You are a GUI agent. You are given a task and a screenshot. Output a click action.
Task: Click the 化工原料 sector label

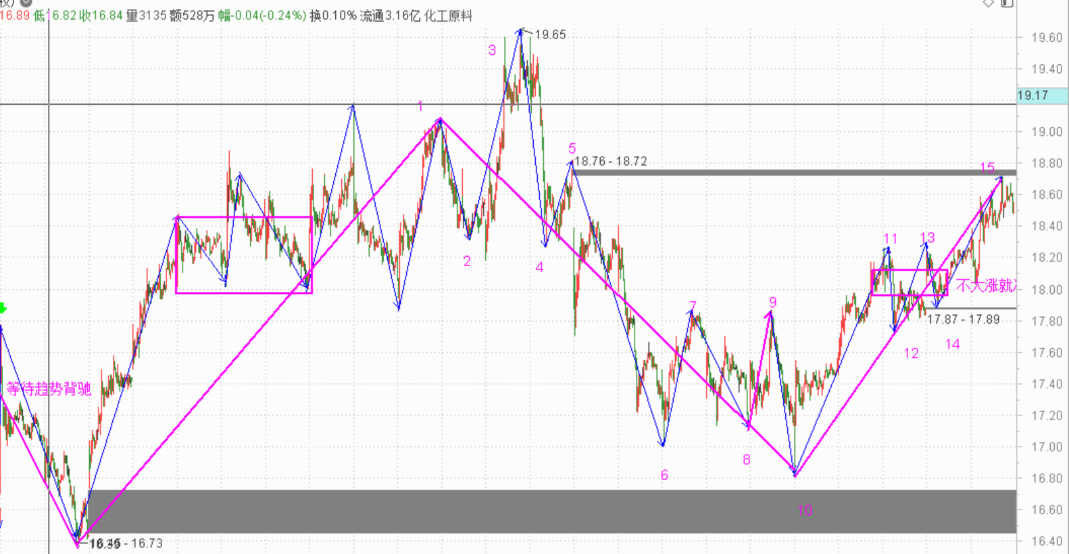pyautogui.click(x=448, y=16)
